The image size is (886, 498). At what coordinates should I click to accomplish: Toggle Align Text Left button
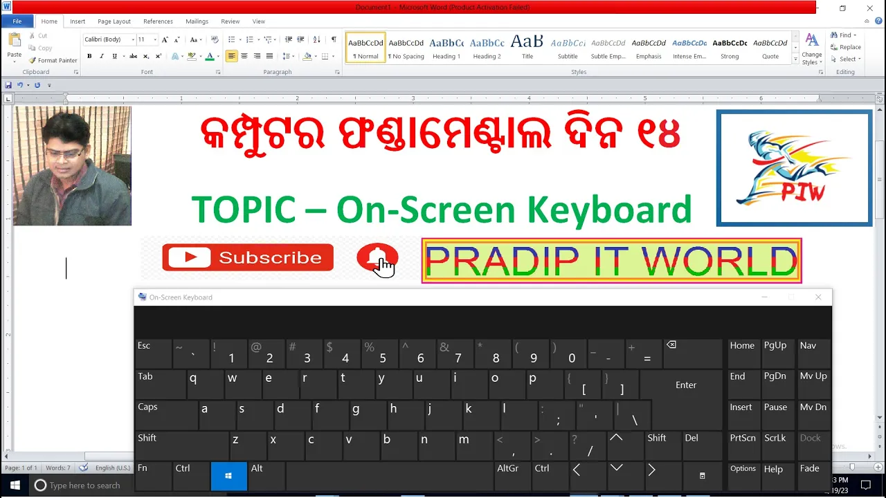(x=232, y=56)
